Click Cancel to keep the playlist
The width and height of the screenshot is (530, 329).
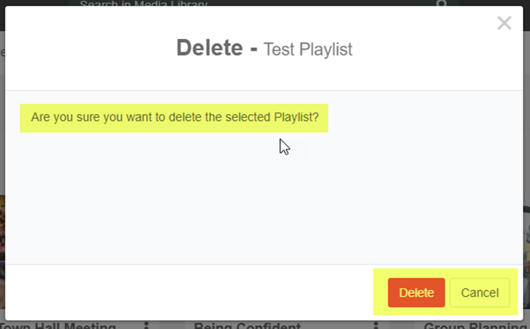click(x=479, y=292)
